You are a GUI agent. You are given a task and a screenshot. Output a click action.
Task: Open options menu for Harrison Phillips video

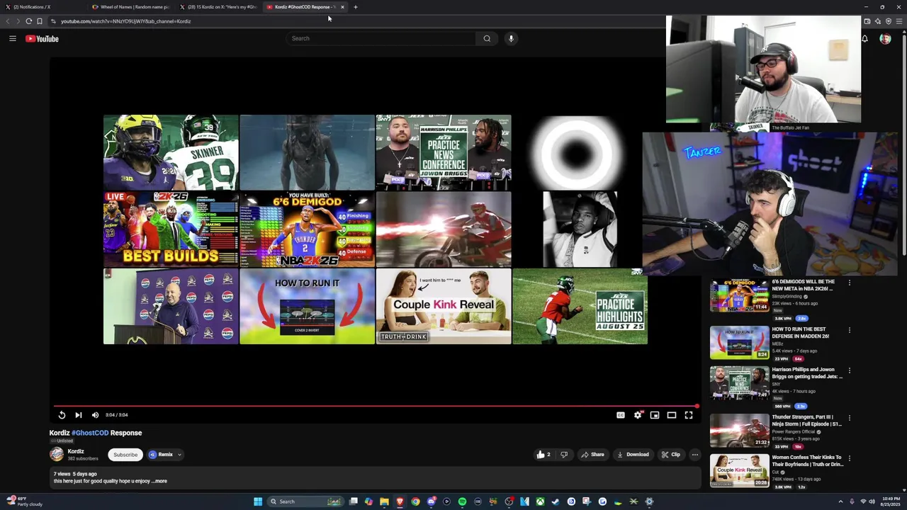pos(850,370)
